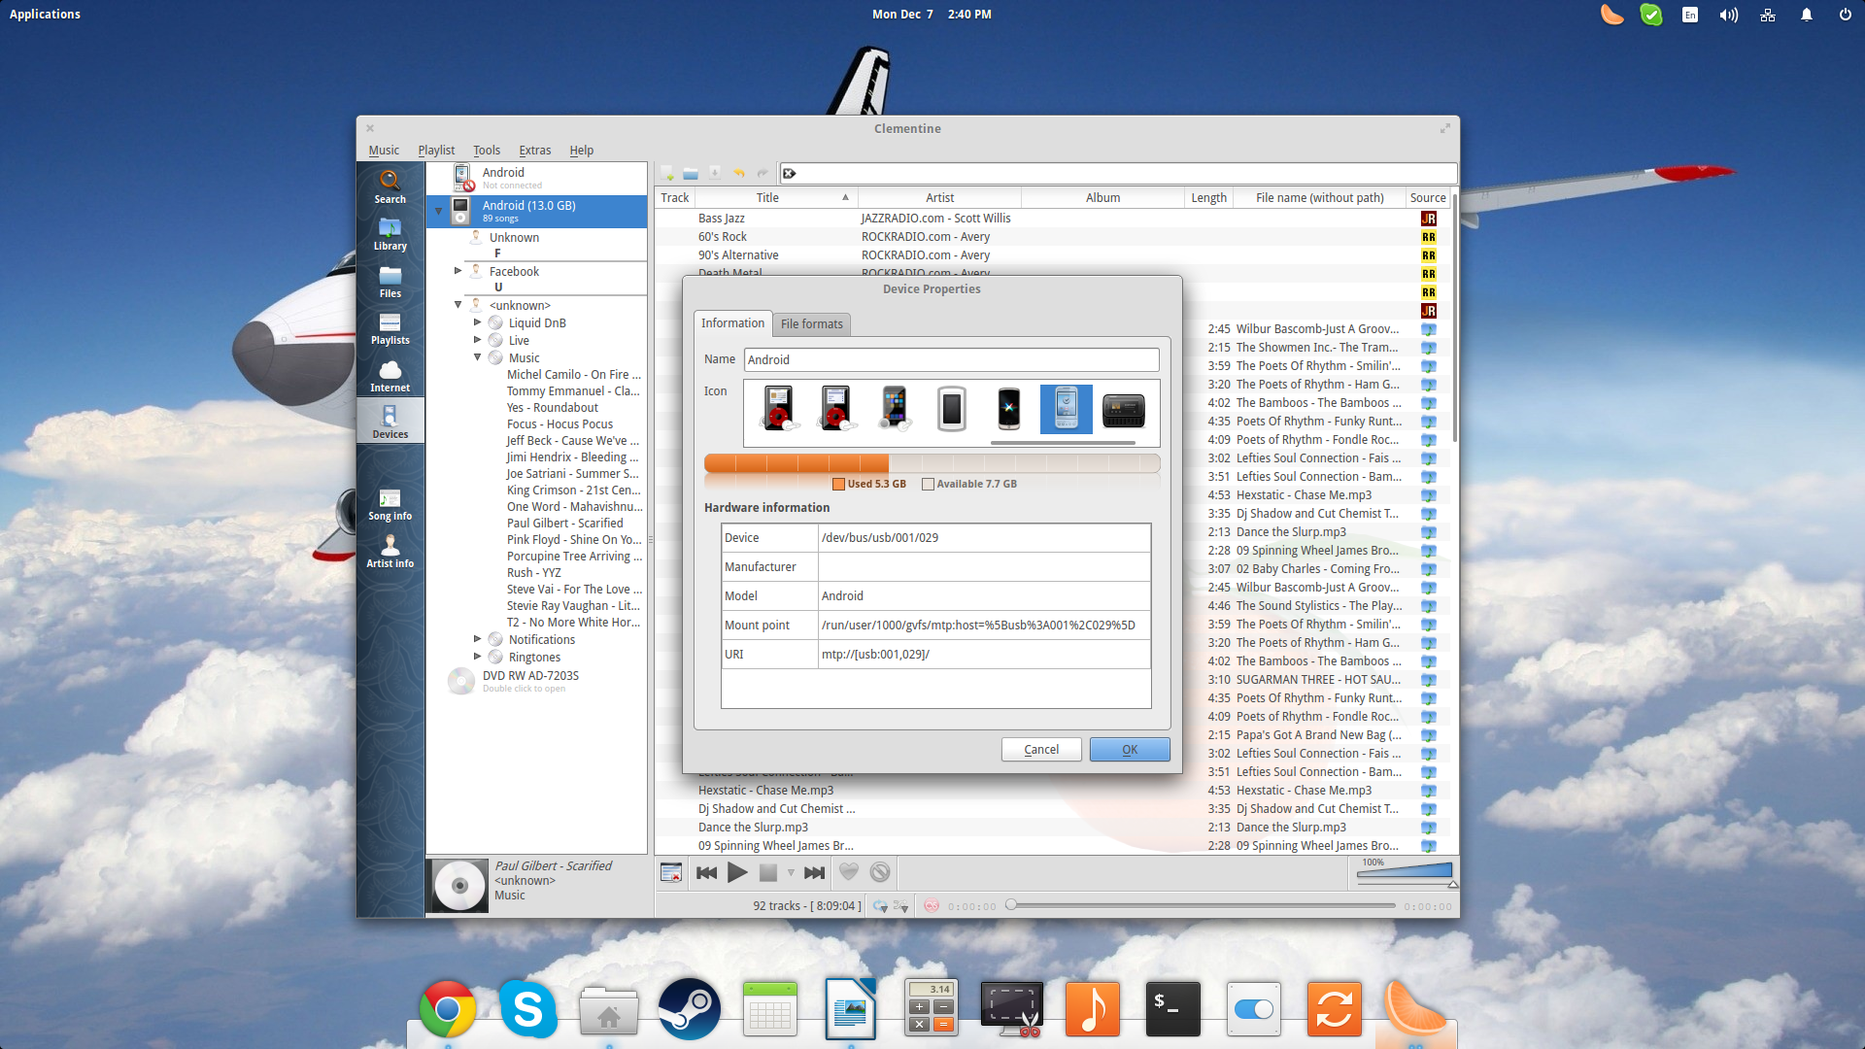Sort playlist by Title column
The height and width of the screenshot is (1049, 1865).
(775, 197)
